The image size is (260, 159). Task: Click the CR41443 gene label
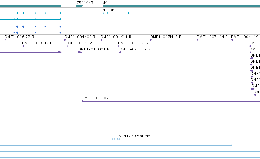click(x=85, y=3)
